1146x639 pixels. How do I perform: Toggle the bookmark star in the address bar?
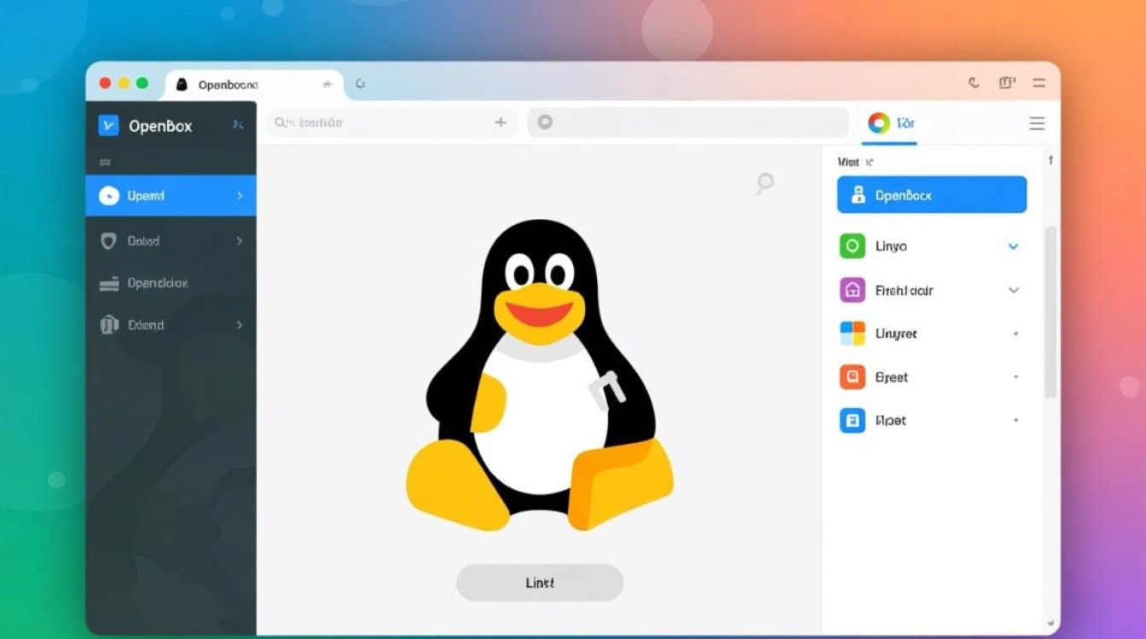click(327, 83)
